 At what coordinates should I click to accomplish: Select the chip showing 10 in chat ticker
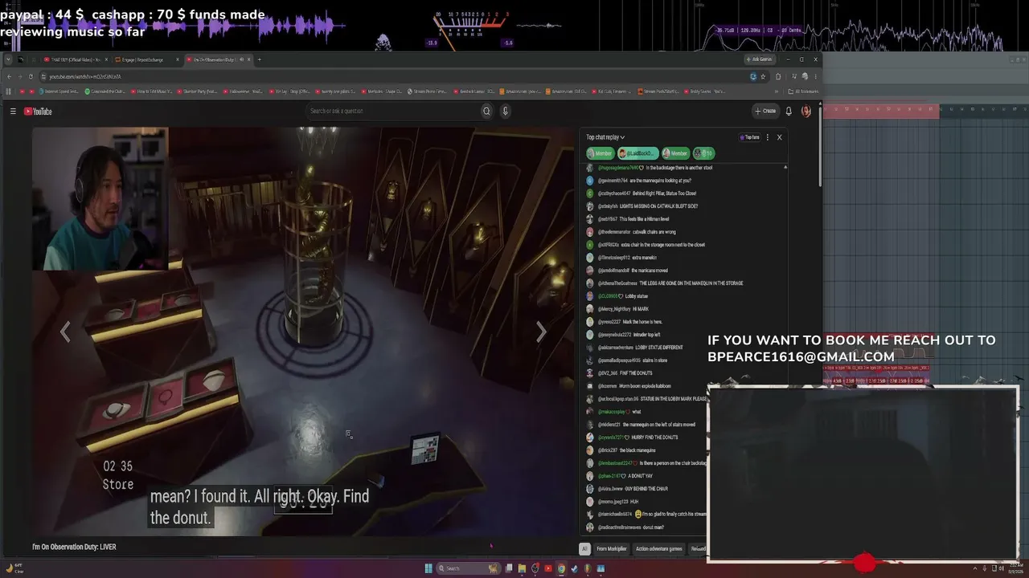(704, 153)
